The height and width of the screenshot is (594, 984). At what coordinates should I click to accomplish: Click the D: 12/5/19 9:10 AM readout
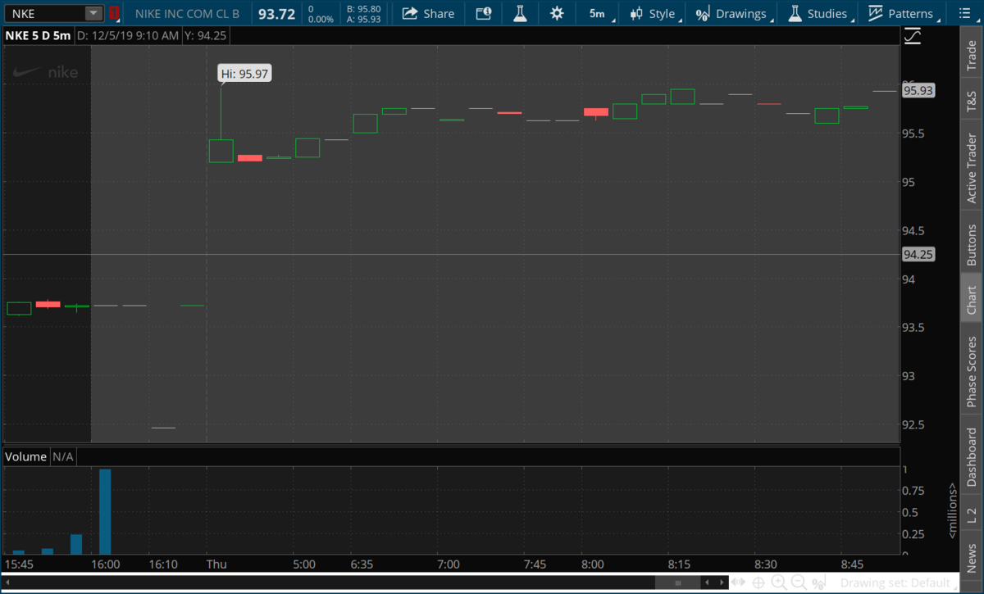click(130, 36)
